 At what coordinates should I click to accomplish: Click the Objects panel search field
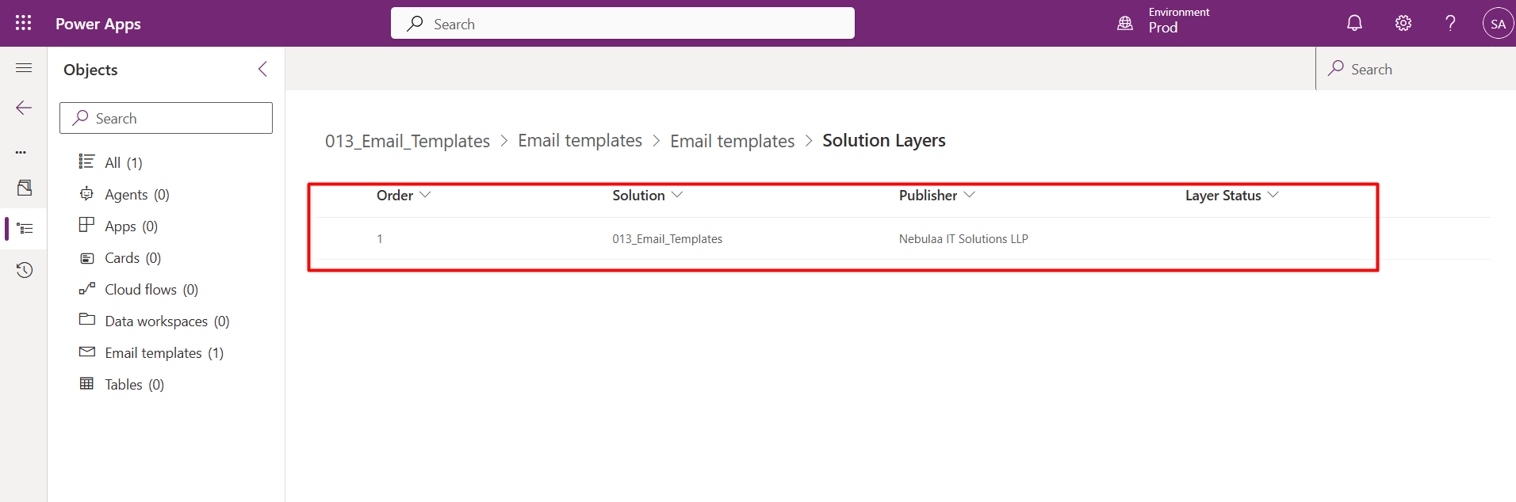coord(166,118)
